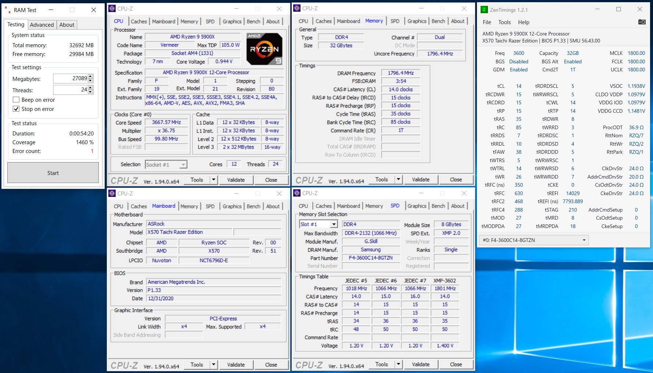Open the About tab in RAM Test
653x373 pixels.
(67, 25)
